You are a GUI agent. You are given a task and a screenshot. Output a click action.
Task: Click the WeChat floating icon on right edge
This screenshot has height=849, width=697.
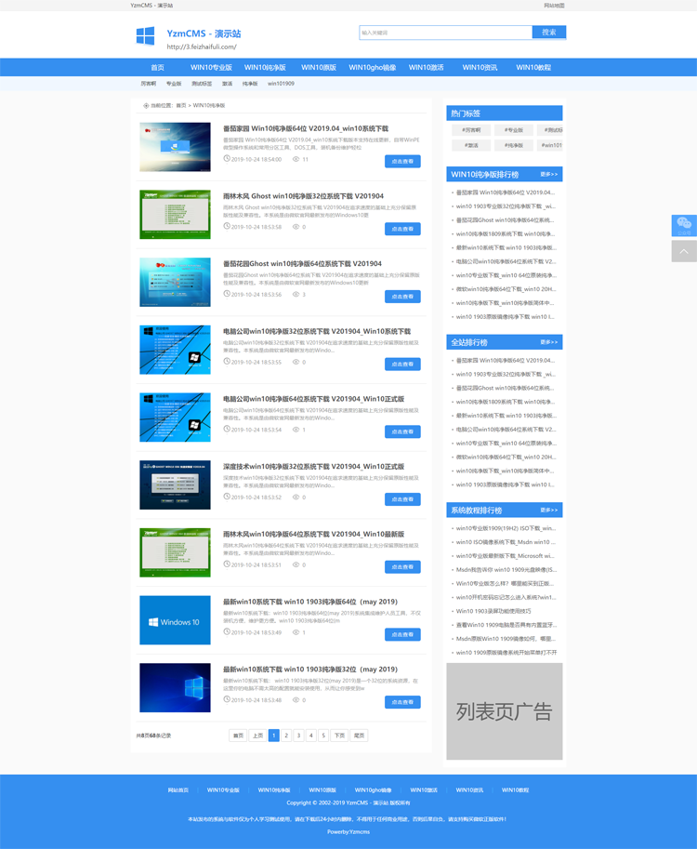684,225
